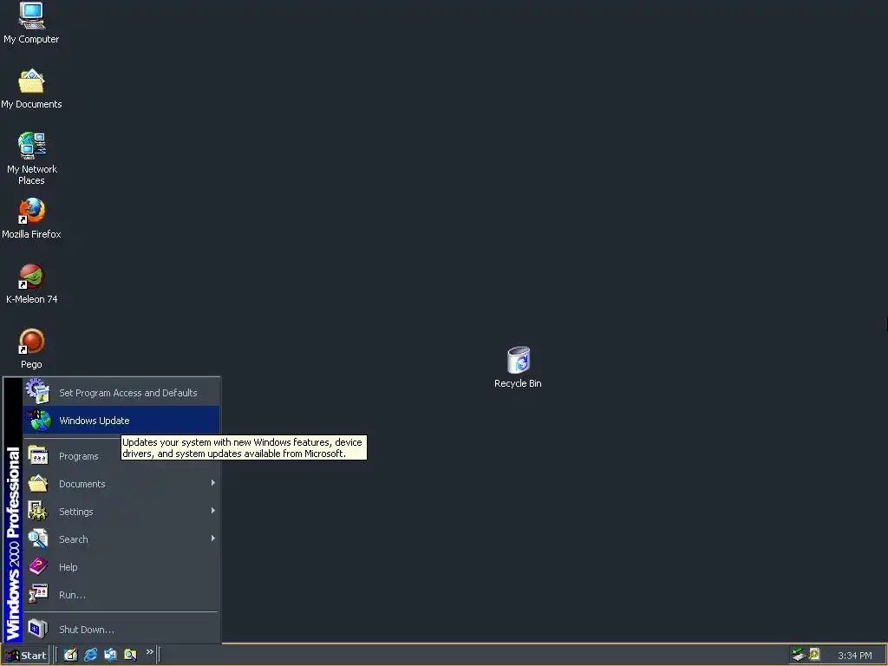Click the 3:34 PM taskbar clock
This screenshot has height=666, width=888.
[x=854, y=656]
